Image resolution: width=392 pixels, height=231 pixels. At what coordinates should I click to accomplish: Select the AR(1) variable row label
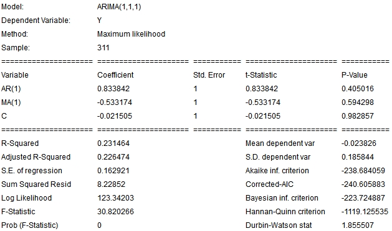11,89
